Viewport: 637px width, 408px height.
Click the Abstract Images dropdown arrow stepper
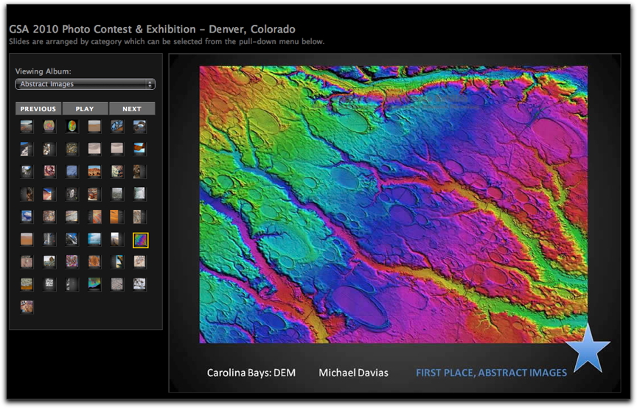point(150,84)
